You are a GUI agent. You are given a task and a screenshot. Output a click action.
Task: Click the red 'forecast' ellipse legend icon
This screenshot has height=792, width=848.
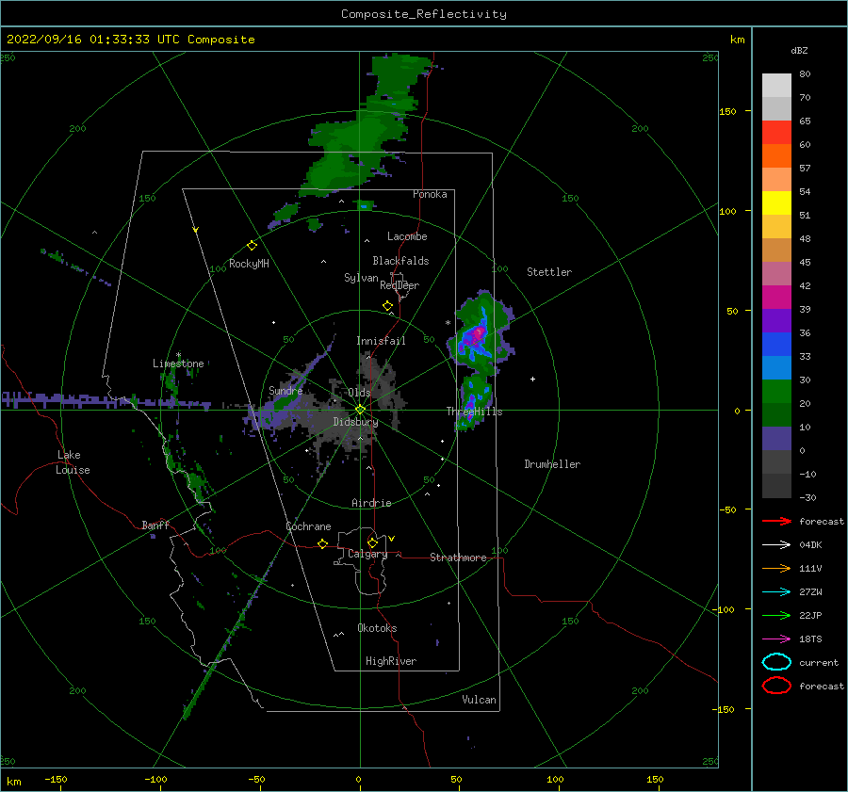click(776, 686)
